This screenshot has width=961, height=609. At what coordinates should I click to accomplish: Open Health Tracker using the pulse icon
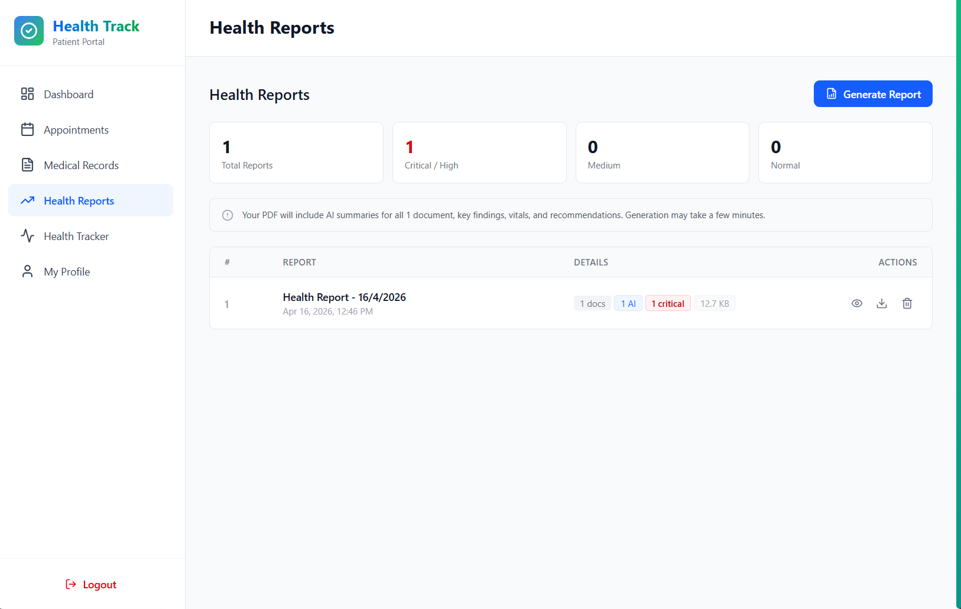(28, 236)
